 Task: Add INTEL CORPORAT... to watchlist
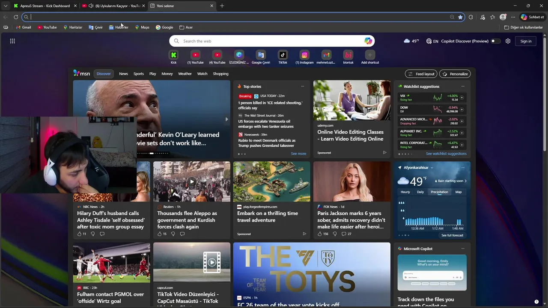click(462, 145)
